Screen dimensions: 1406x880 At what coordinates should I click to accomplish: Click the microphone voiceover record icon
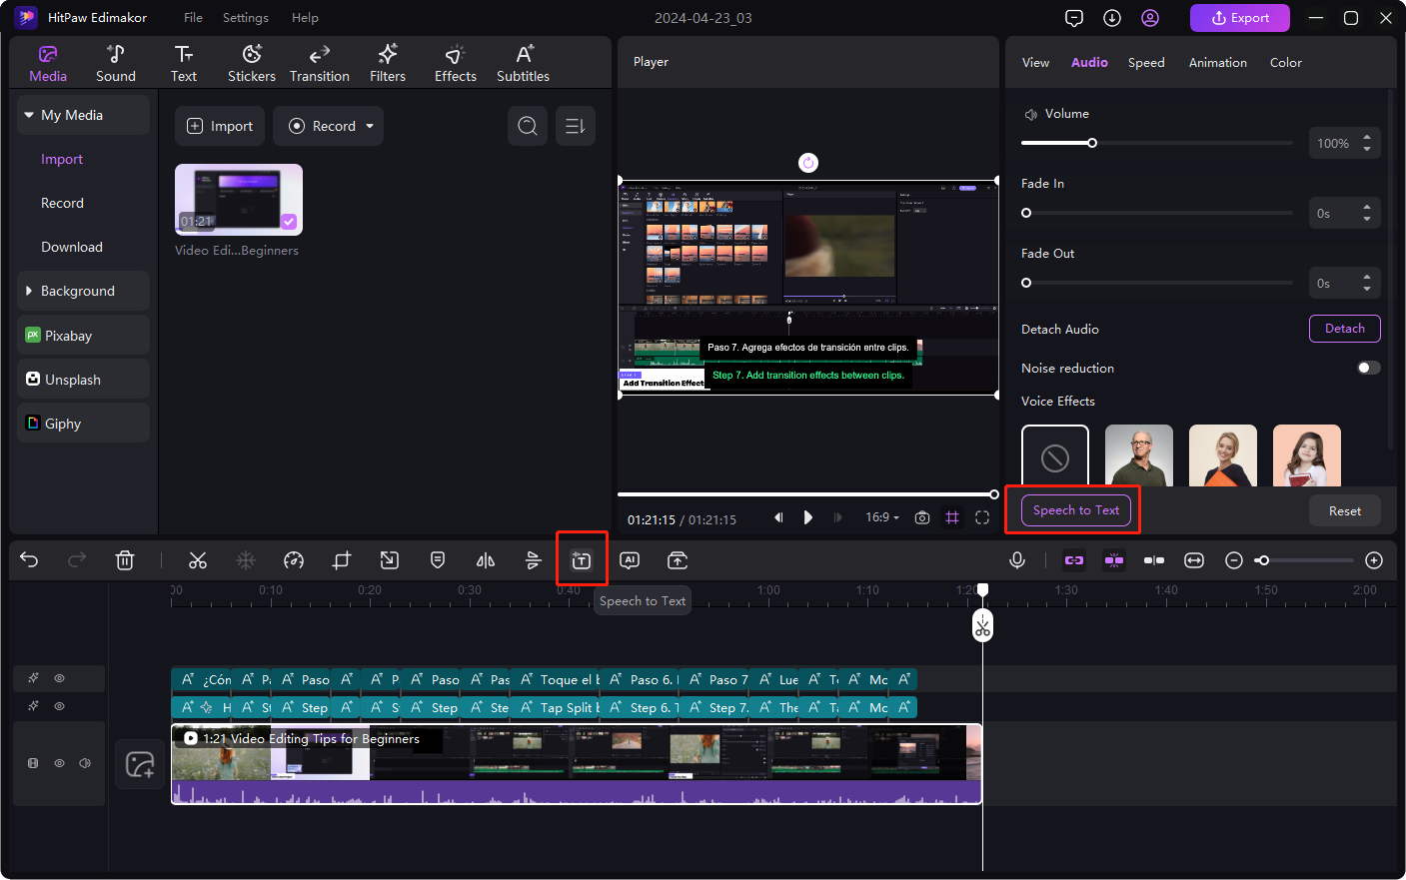pos(1017,560)
